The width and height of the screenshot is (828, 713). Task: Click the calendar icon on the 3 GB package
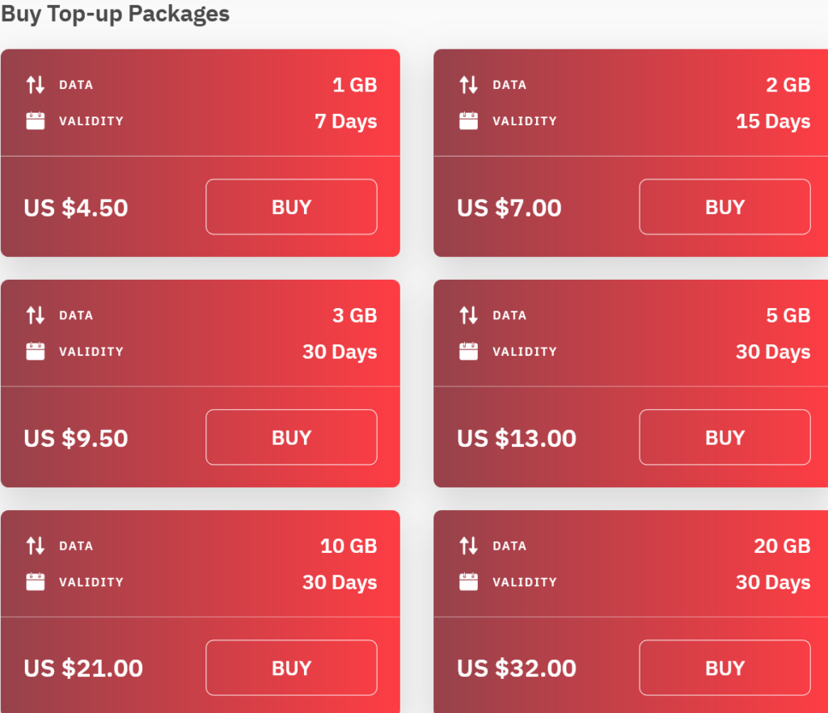[x=36, y=352]
